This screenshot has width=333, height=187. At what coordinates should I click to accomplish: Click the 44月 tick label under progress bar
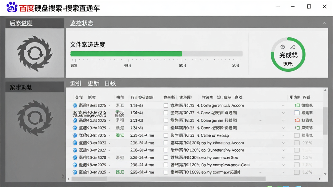tap(127, 65)
